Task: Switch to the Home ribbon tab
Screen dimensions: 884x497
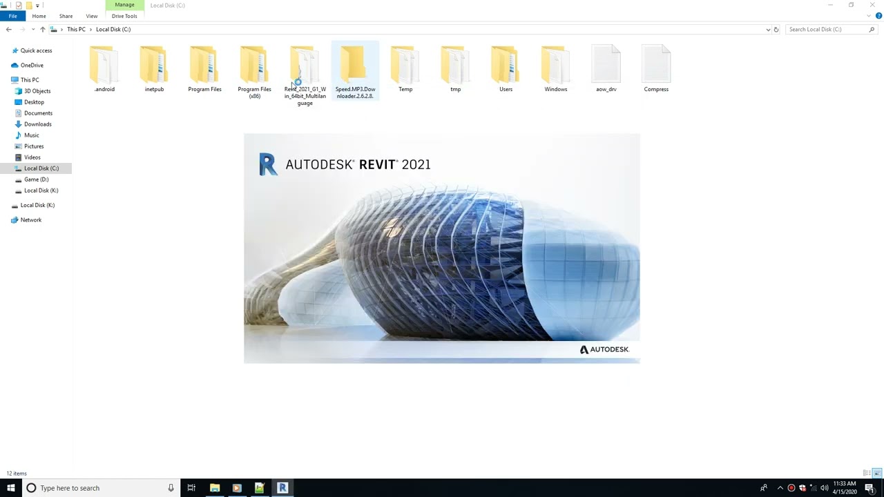Action: 39,16
